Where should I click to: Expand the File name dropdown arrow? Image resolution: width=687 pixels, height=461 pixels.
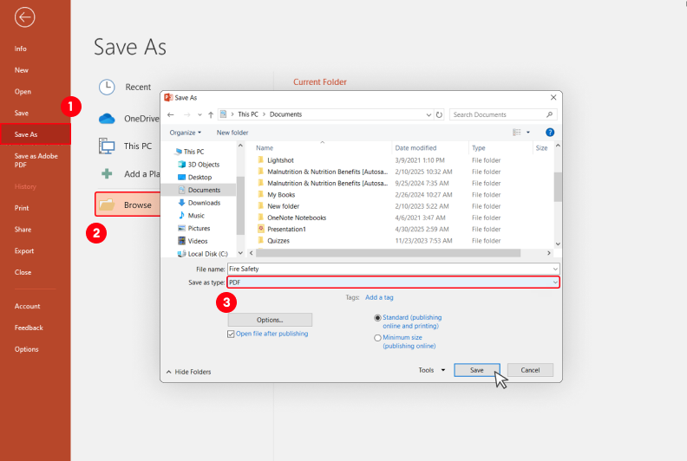(x=555, y=269)
